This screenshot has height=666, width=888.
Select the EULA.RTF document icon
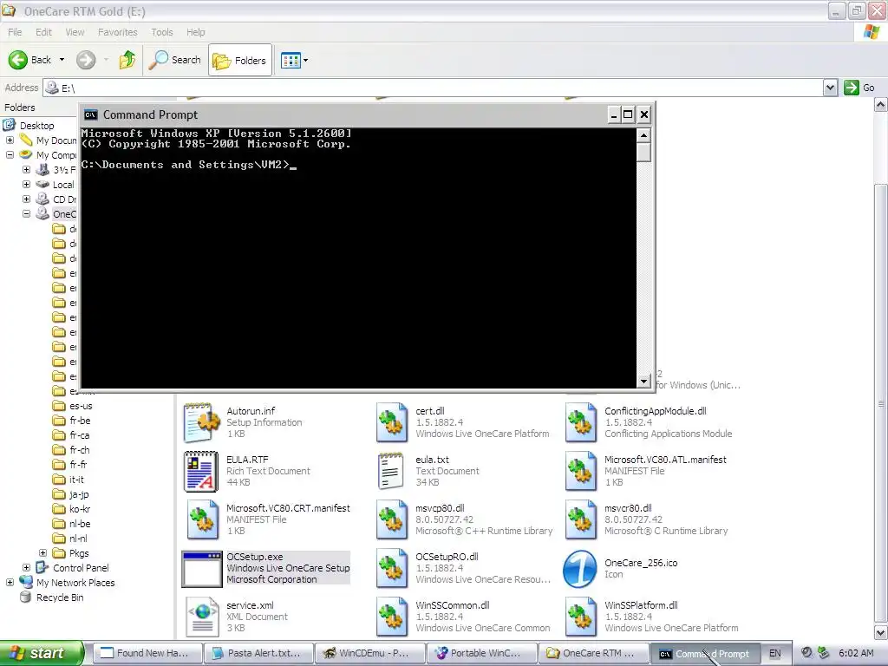coord(201,471)
